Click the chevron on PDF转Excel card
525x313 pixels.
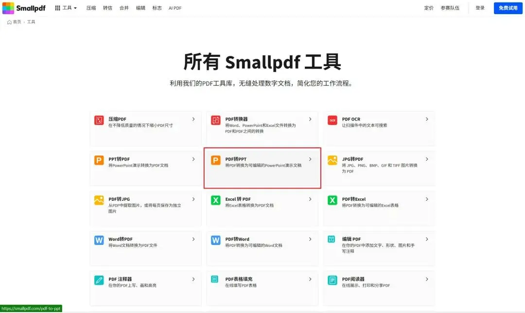pyautogui.click(x=427, y=199)
